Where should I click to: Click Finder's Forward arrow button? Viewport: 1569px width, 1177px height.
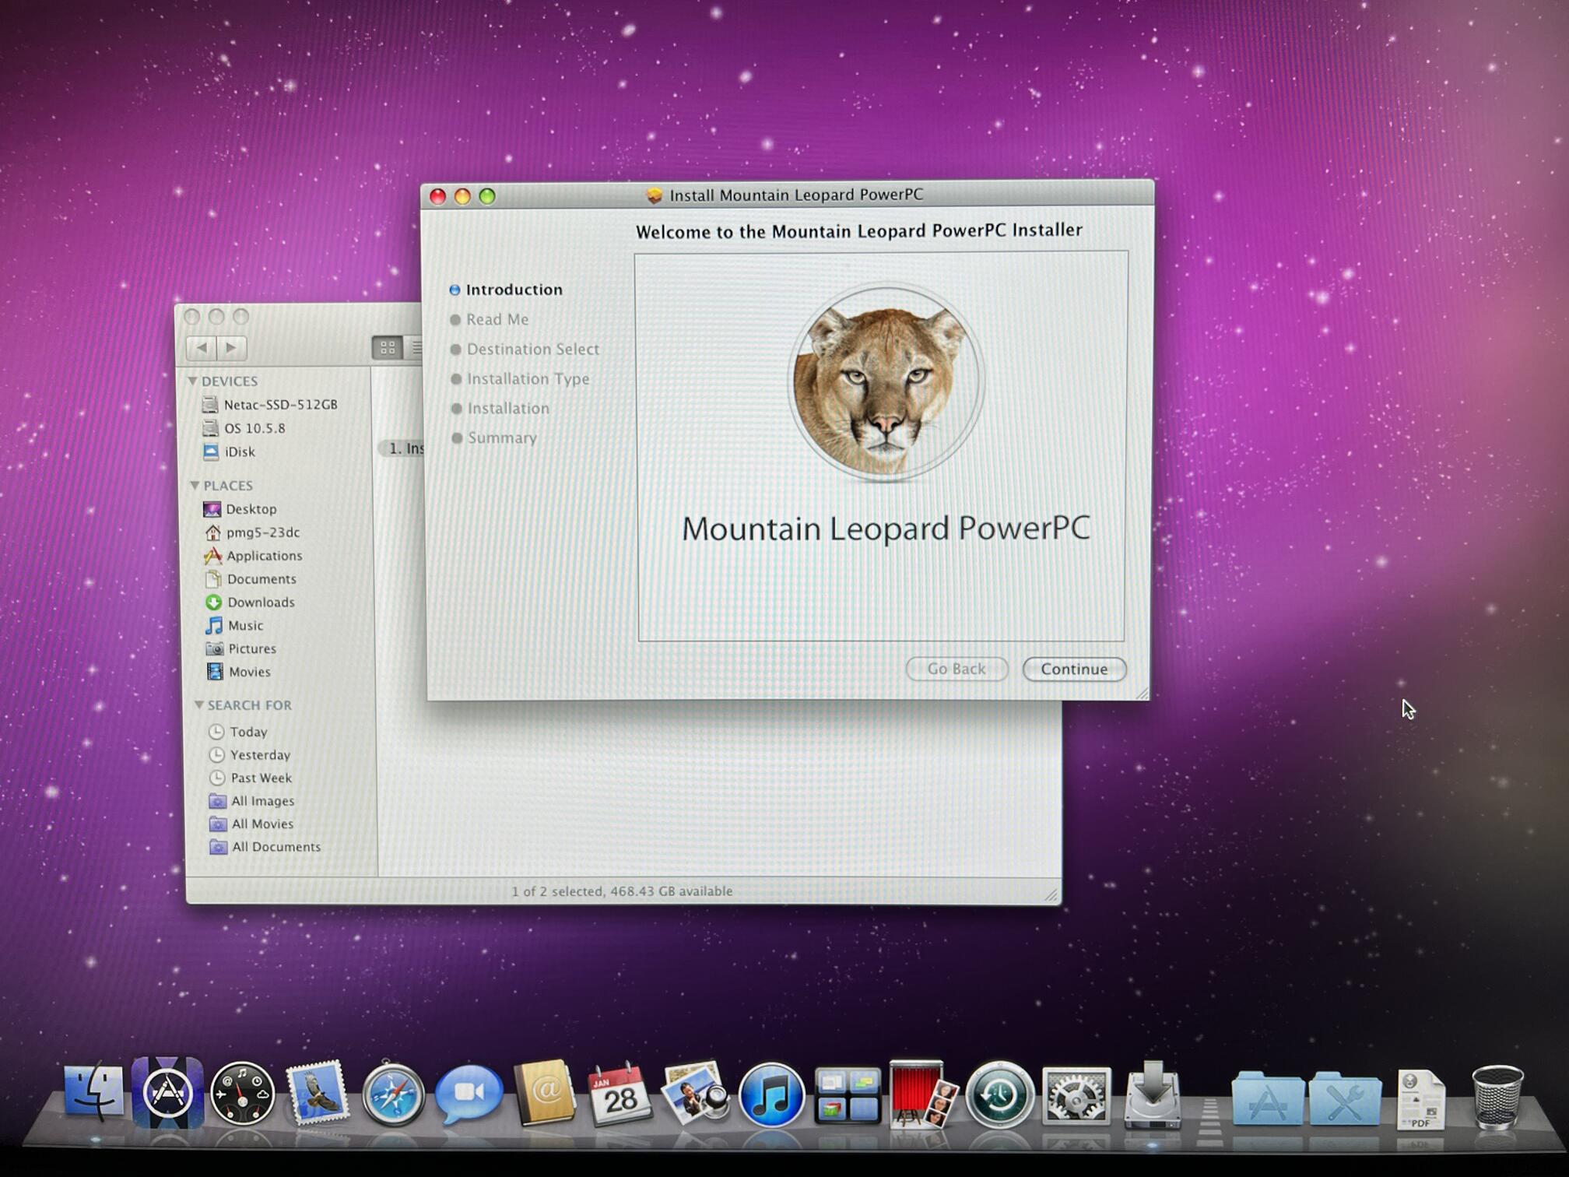coord(231,347)
